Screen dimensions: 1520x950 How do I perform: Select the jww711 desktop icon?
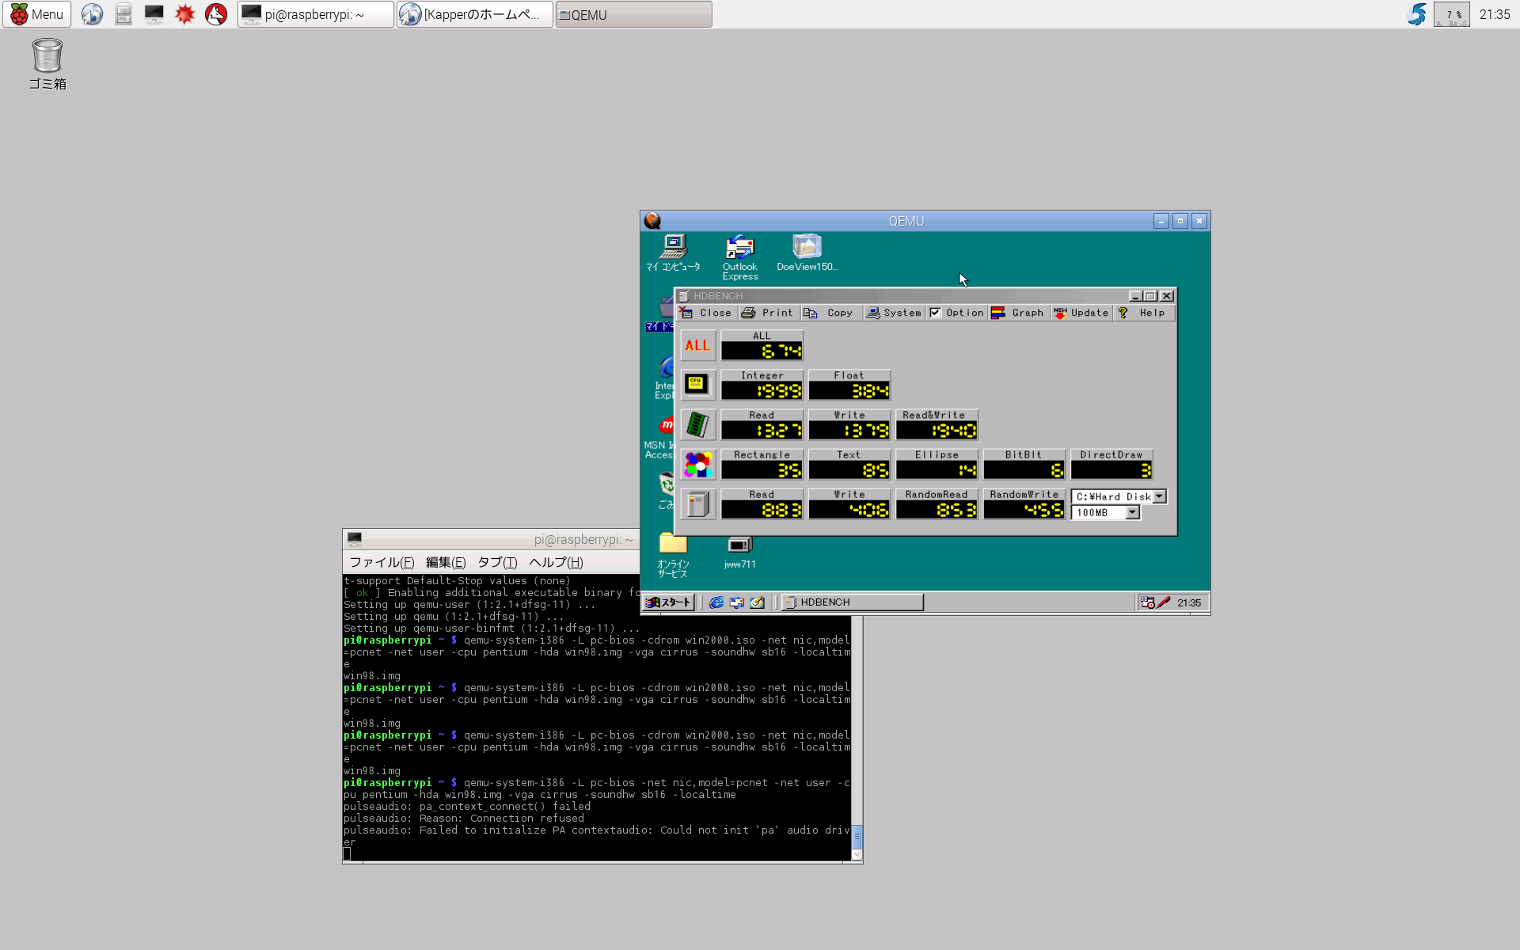tap(739, 552)
